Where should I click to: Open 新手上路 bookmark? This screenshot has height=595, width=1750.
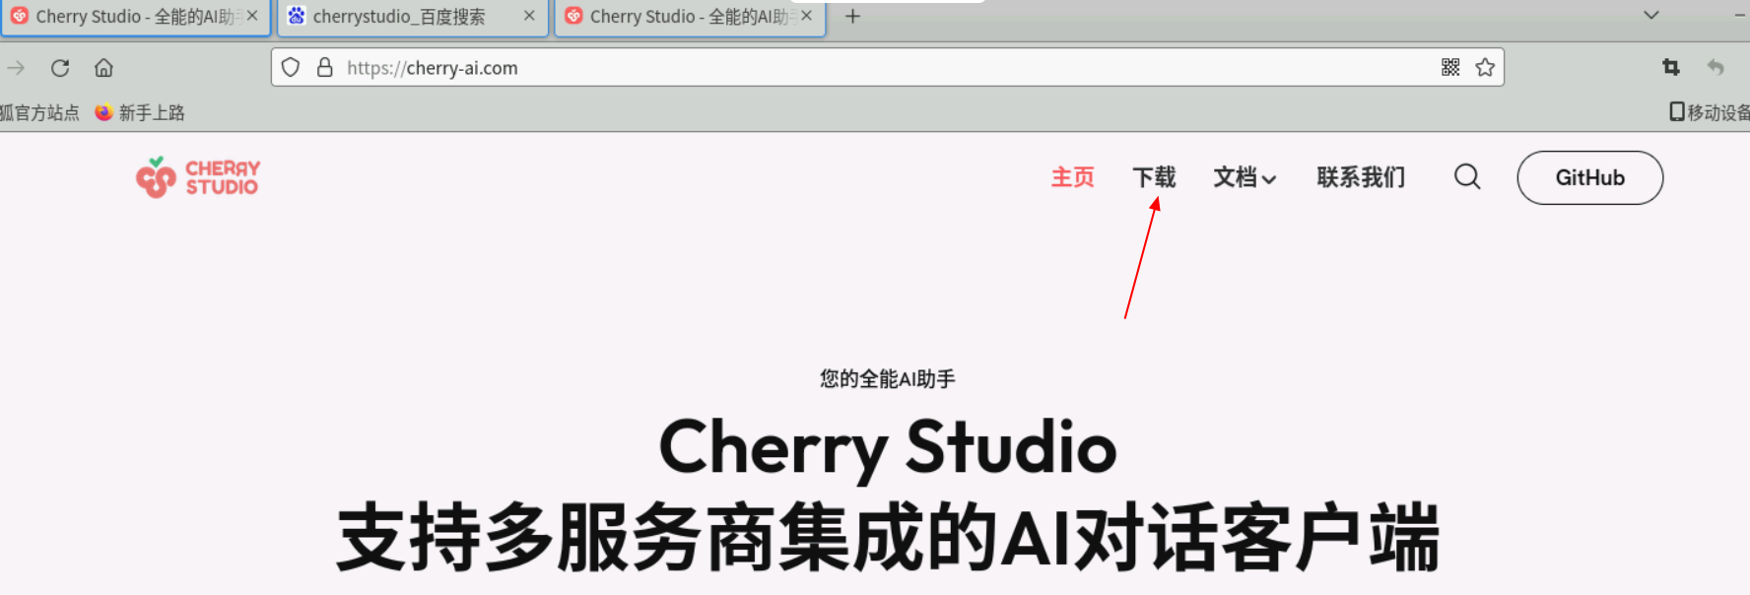tap(140, 112)
